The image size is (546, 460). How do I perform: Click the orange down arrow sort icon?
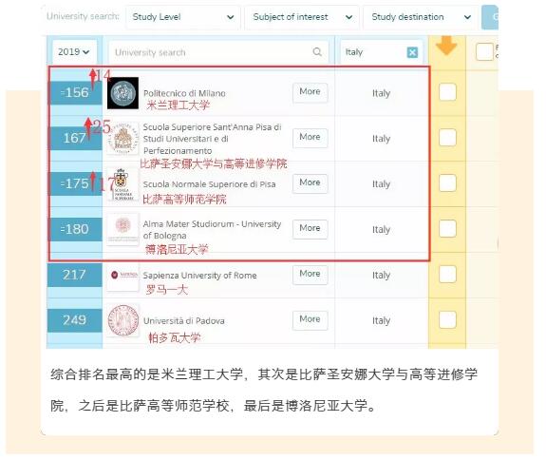446,46
